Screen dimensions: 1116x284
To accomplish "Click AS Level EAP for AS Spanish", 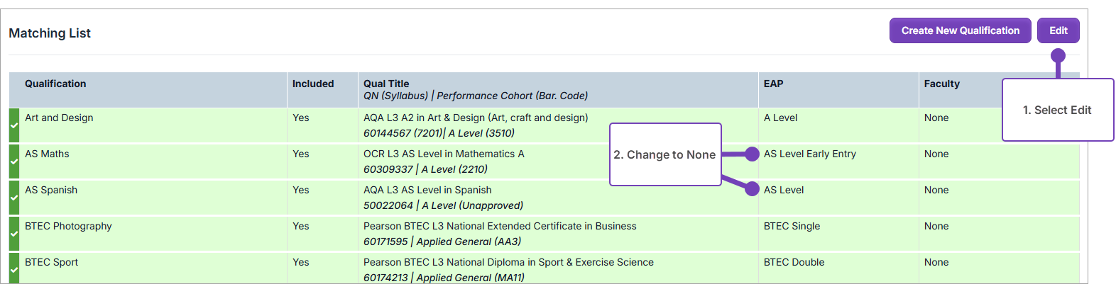I will pyautogui.click(x=784, y=190).
